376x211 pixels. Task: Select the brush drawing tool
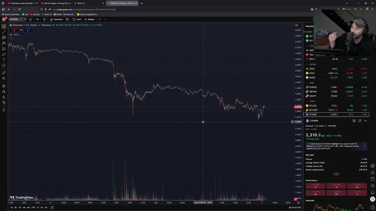click(4, 54)
